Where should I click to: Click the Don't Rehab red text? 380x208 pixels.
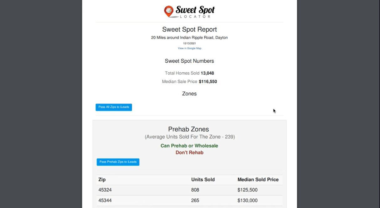(189, 153)
